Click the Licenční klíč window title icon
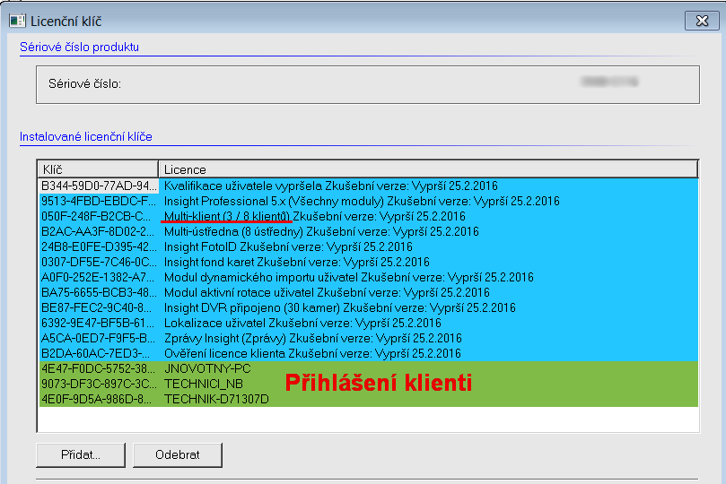Viewport: 726px width, 484px height. click(x=16, y=20)
